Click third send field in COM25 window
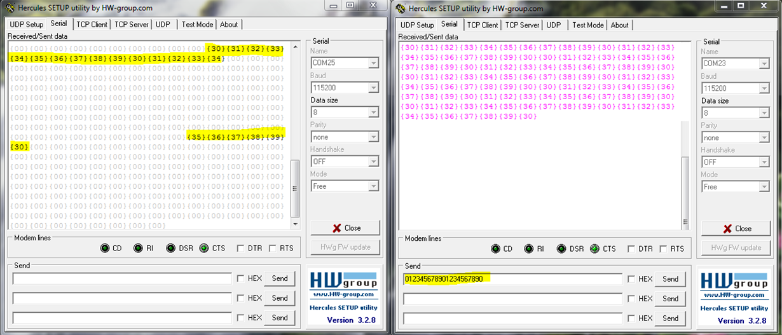The image size is (782, 335). 122,318
